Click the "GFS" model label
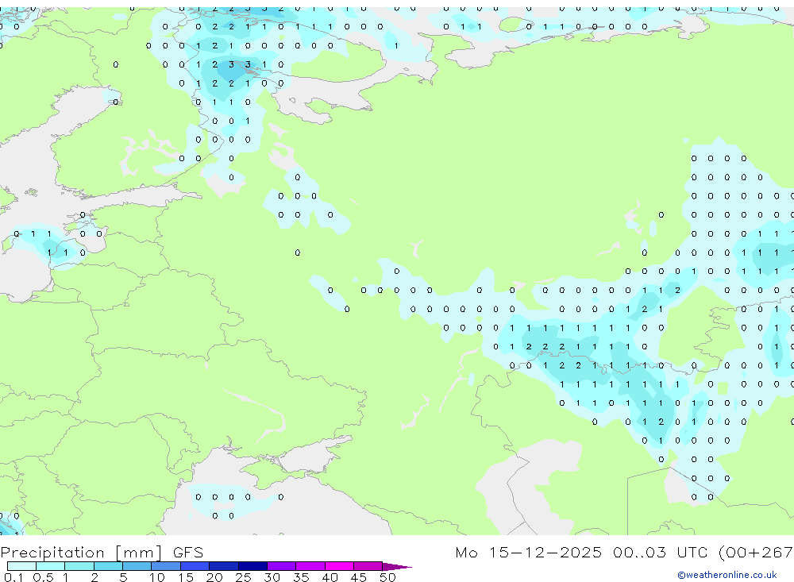Screen dimensions: 794x582 (188, 552)
